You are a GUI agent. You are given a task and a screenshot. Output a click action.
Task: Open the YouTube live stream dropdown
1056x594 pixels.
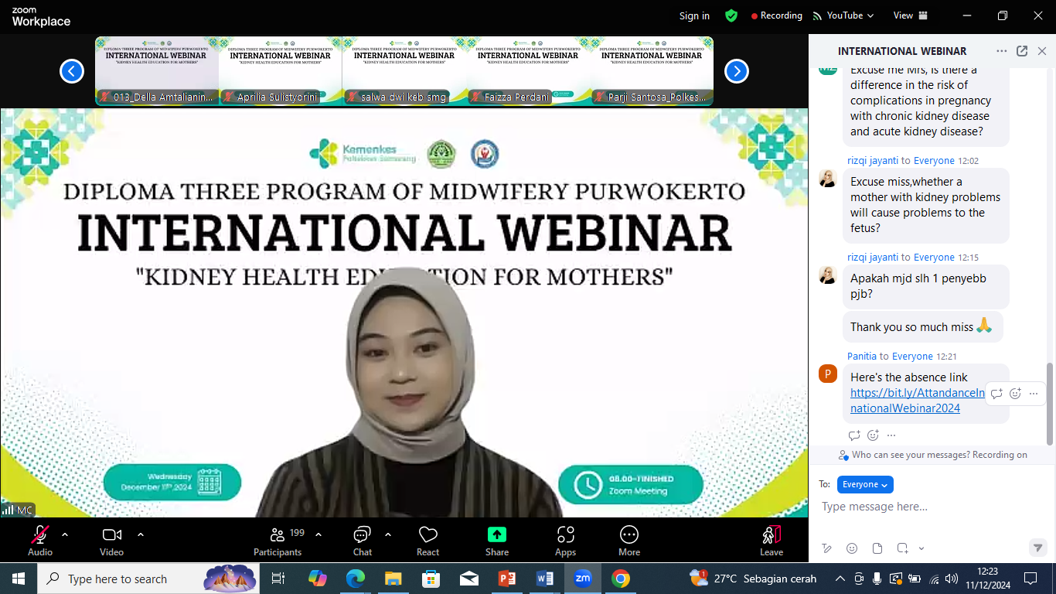843,15
